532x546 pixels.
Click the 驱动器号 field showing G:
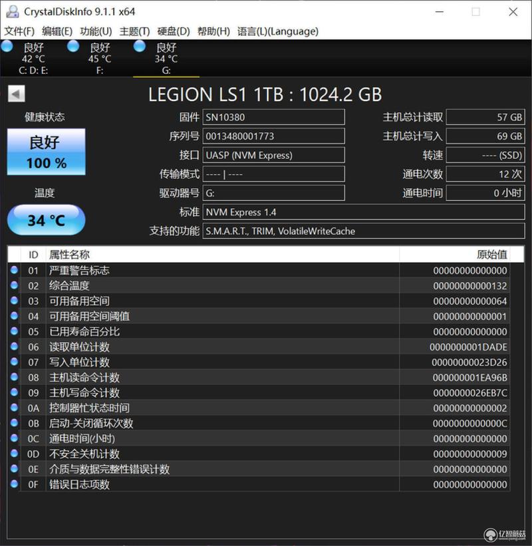274,193
